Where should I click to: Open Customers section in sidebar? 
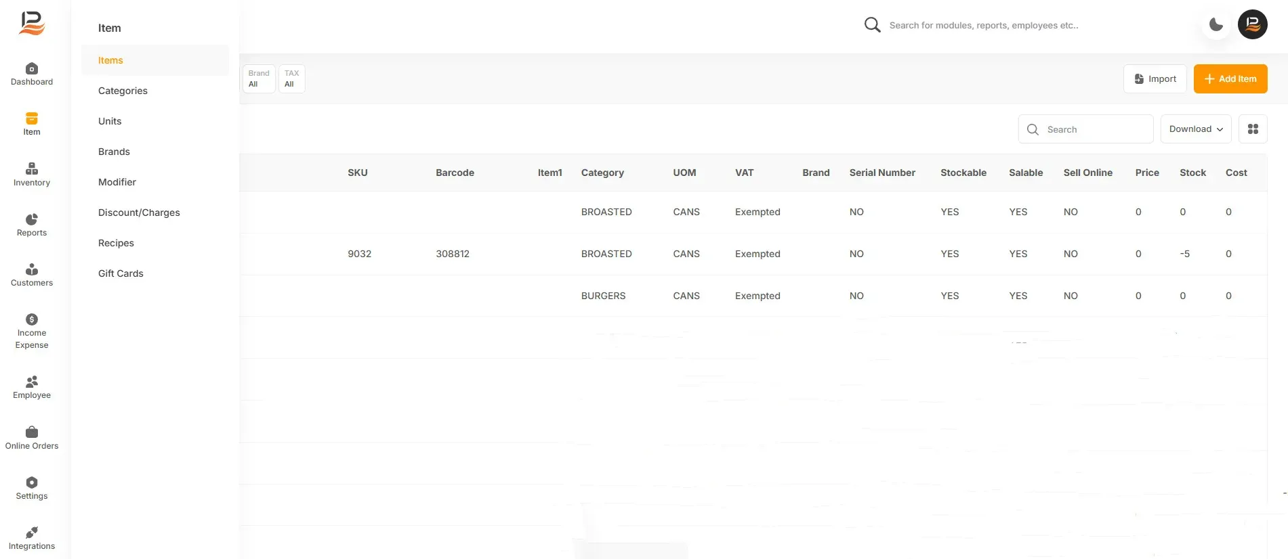pyautogui.click(x=32, y=275)
